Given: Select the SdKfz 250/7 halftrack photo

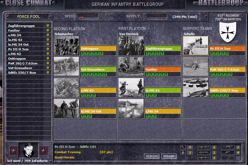Looking at the screenshot, I should pos(196,87).
